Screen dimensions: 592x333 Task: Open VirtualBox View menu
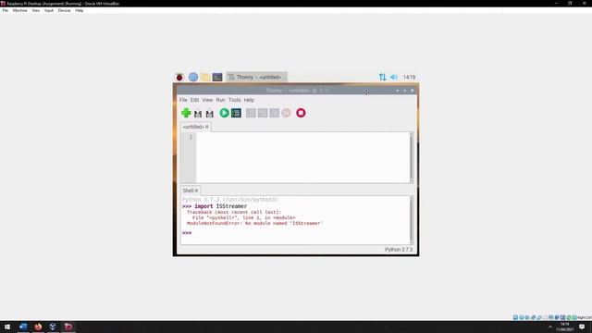(36, 10)
